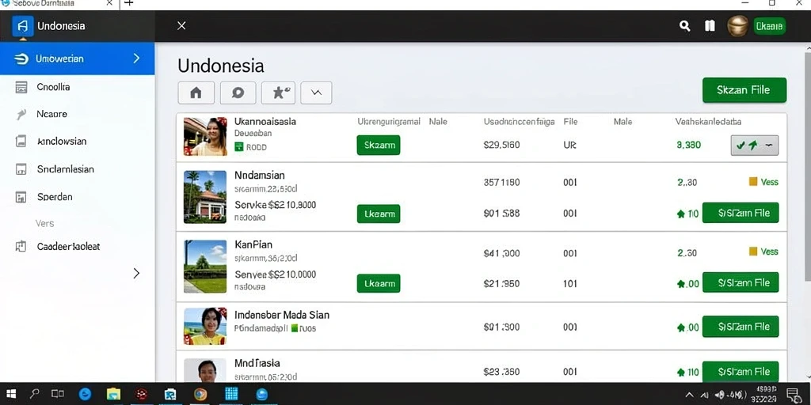Click Skzarn File button in KanPian row
The height and width of the screenshot is (405, 811).
(741, 282)
